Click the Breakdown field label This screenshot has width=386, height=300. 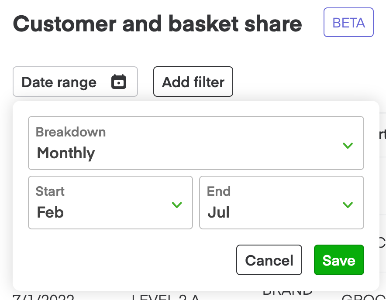[x=71, y=132]
